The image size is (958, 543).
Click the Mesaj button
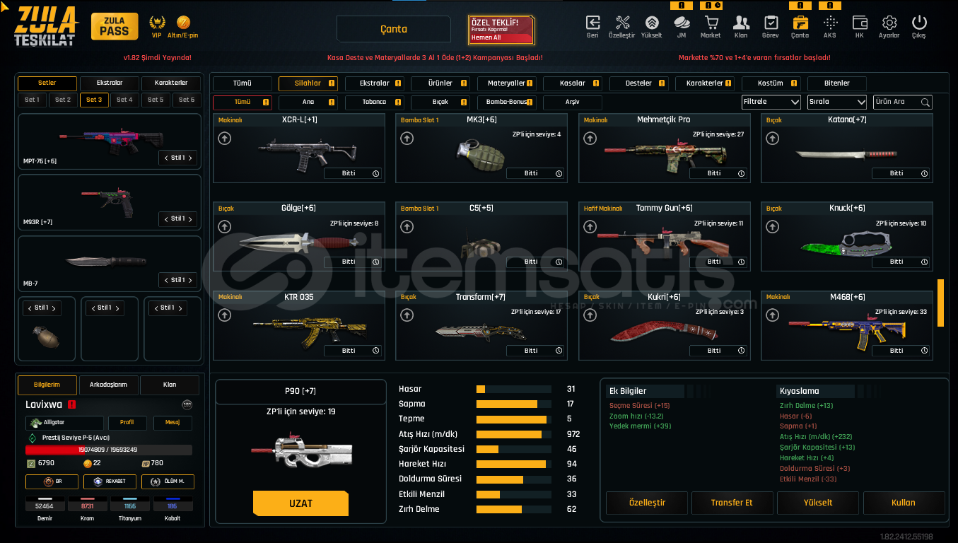point(172,423)
